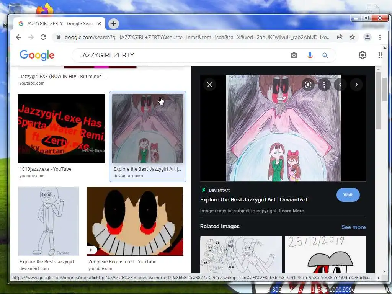Open Zerty.exe Remastered video thumbnail

[x=135, y=221]
